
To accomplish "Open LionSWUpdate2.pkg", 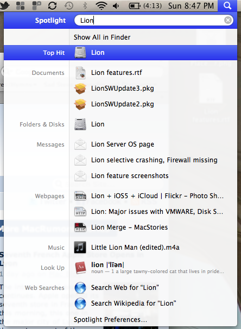I will pos(123,104).
